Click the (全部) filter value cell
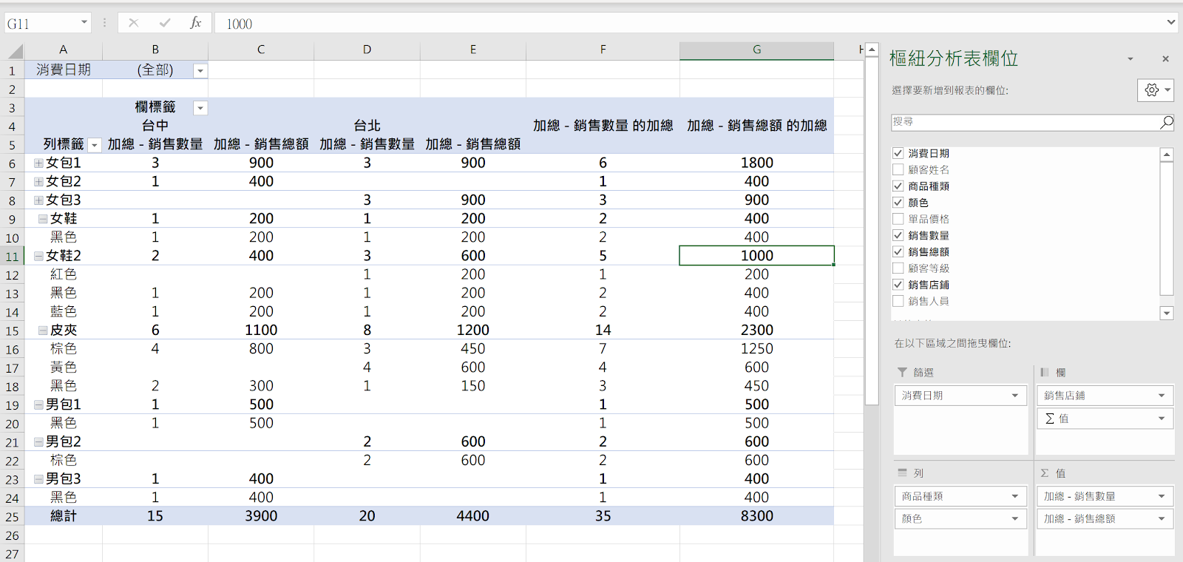This screenshot has width=1183, height=562. pyautogui.click(x=155, y=70)
